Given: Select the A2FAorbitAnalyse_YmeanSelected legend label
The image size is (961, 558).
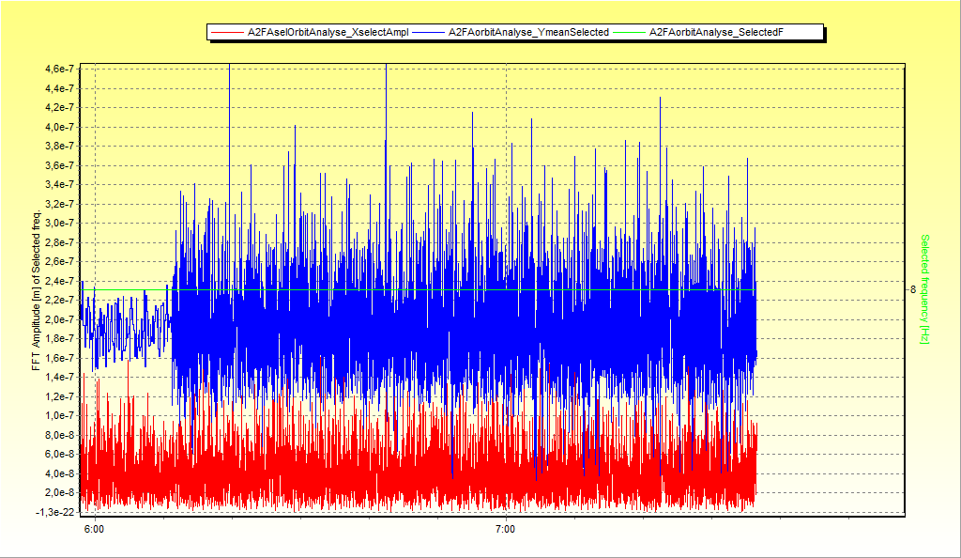Looking at the screenshot, I should [x=528, y=33].
